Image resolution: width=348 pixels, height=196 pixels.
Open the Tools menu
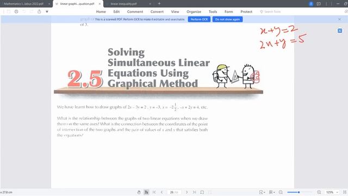point(213,11)
